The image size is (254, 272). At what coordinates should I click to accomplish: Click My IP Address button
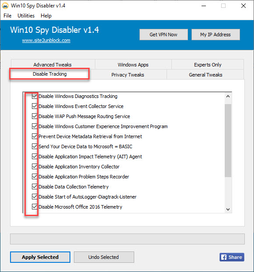(x=216, y=35)
